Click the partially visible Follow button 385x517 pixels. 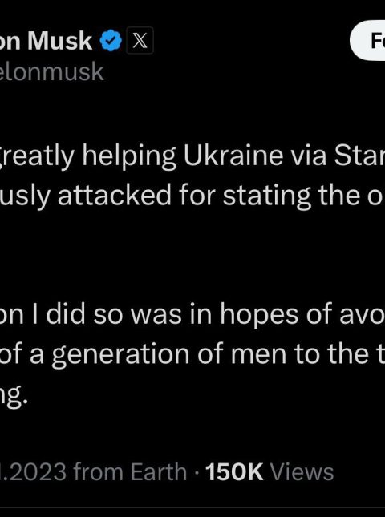coord(367,40)
